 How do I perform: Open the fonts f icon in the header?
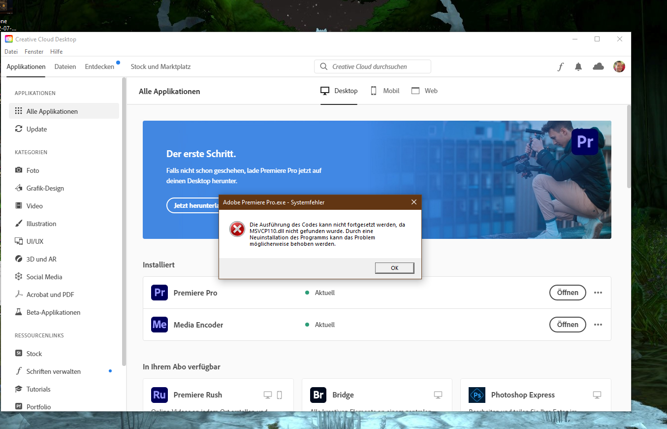pyautogui.click(x=560, y=67)
